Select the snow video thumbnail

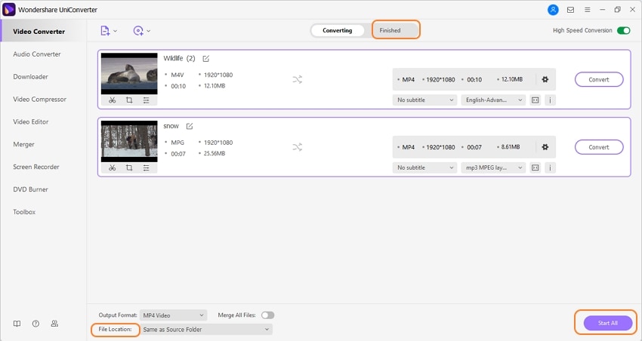129,141
